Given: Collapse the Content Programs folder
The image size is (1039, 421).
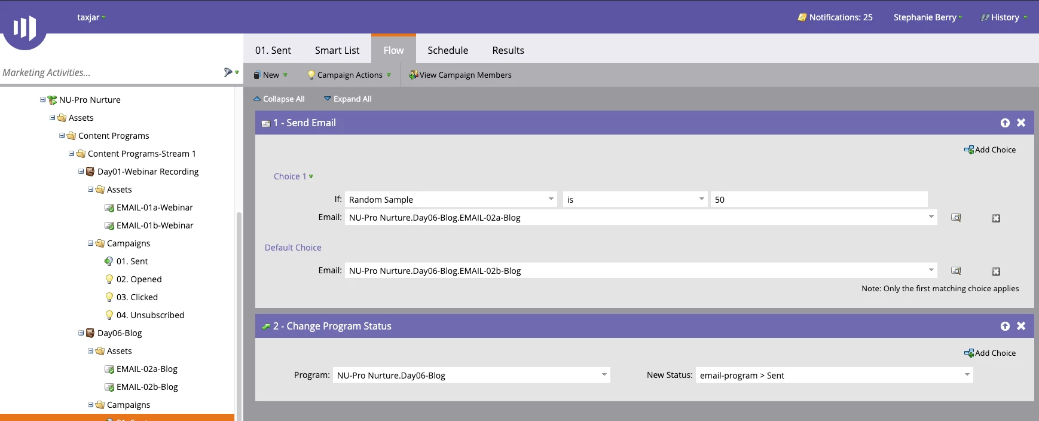Looking at the screenshot, I should (x=62, y=136).
